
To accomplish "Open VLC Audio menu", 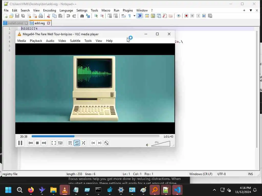I will tap(50, 41).
